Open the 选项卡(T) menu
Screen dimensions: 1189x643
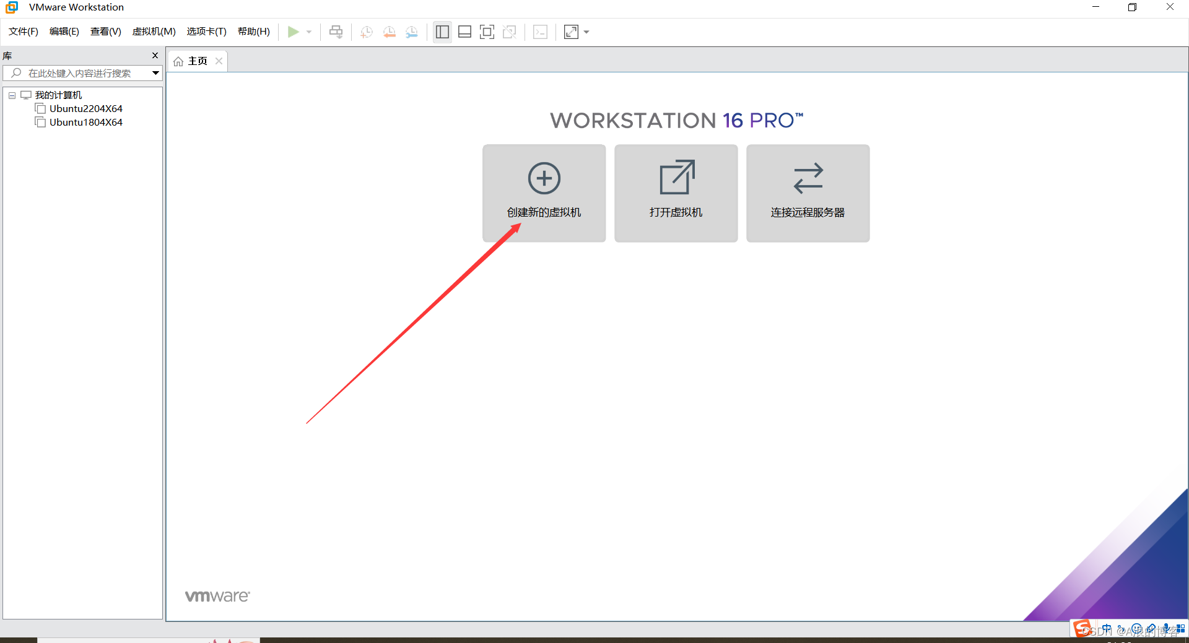pos(207,32)
